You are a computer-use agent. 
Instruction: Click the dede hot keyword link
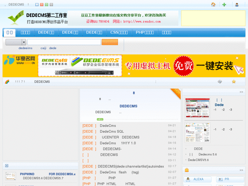point(53,48)
